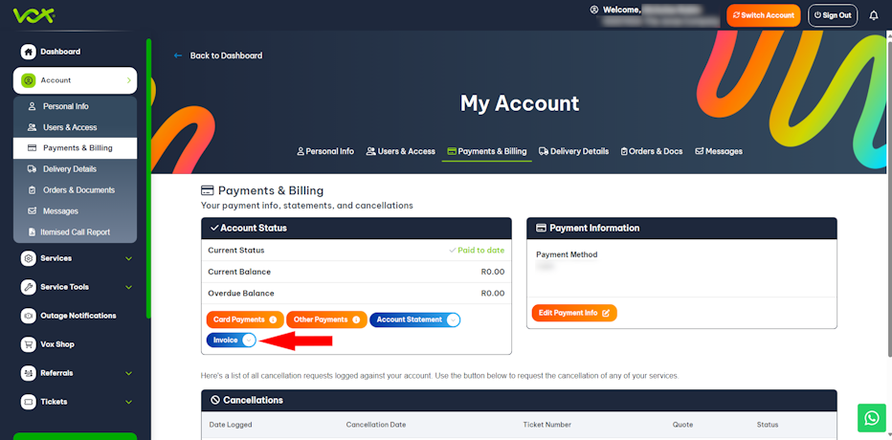
Task: Click the info icon on Card Payments
Action: coord(273,319)
